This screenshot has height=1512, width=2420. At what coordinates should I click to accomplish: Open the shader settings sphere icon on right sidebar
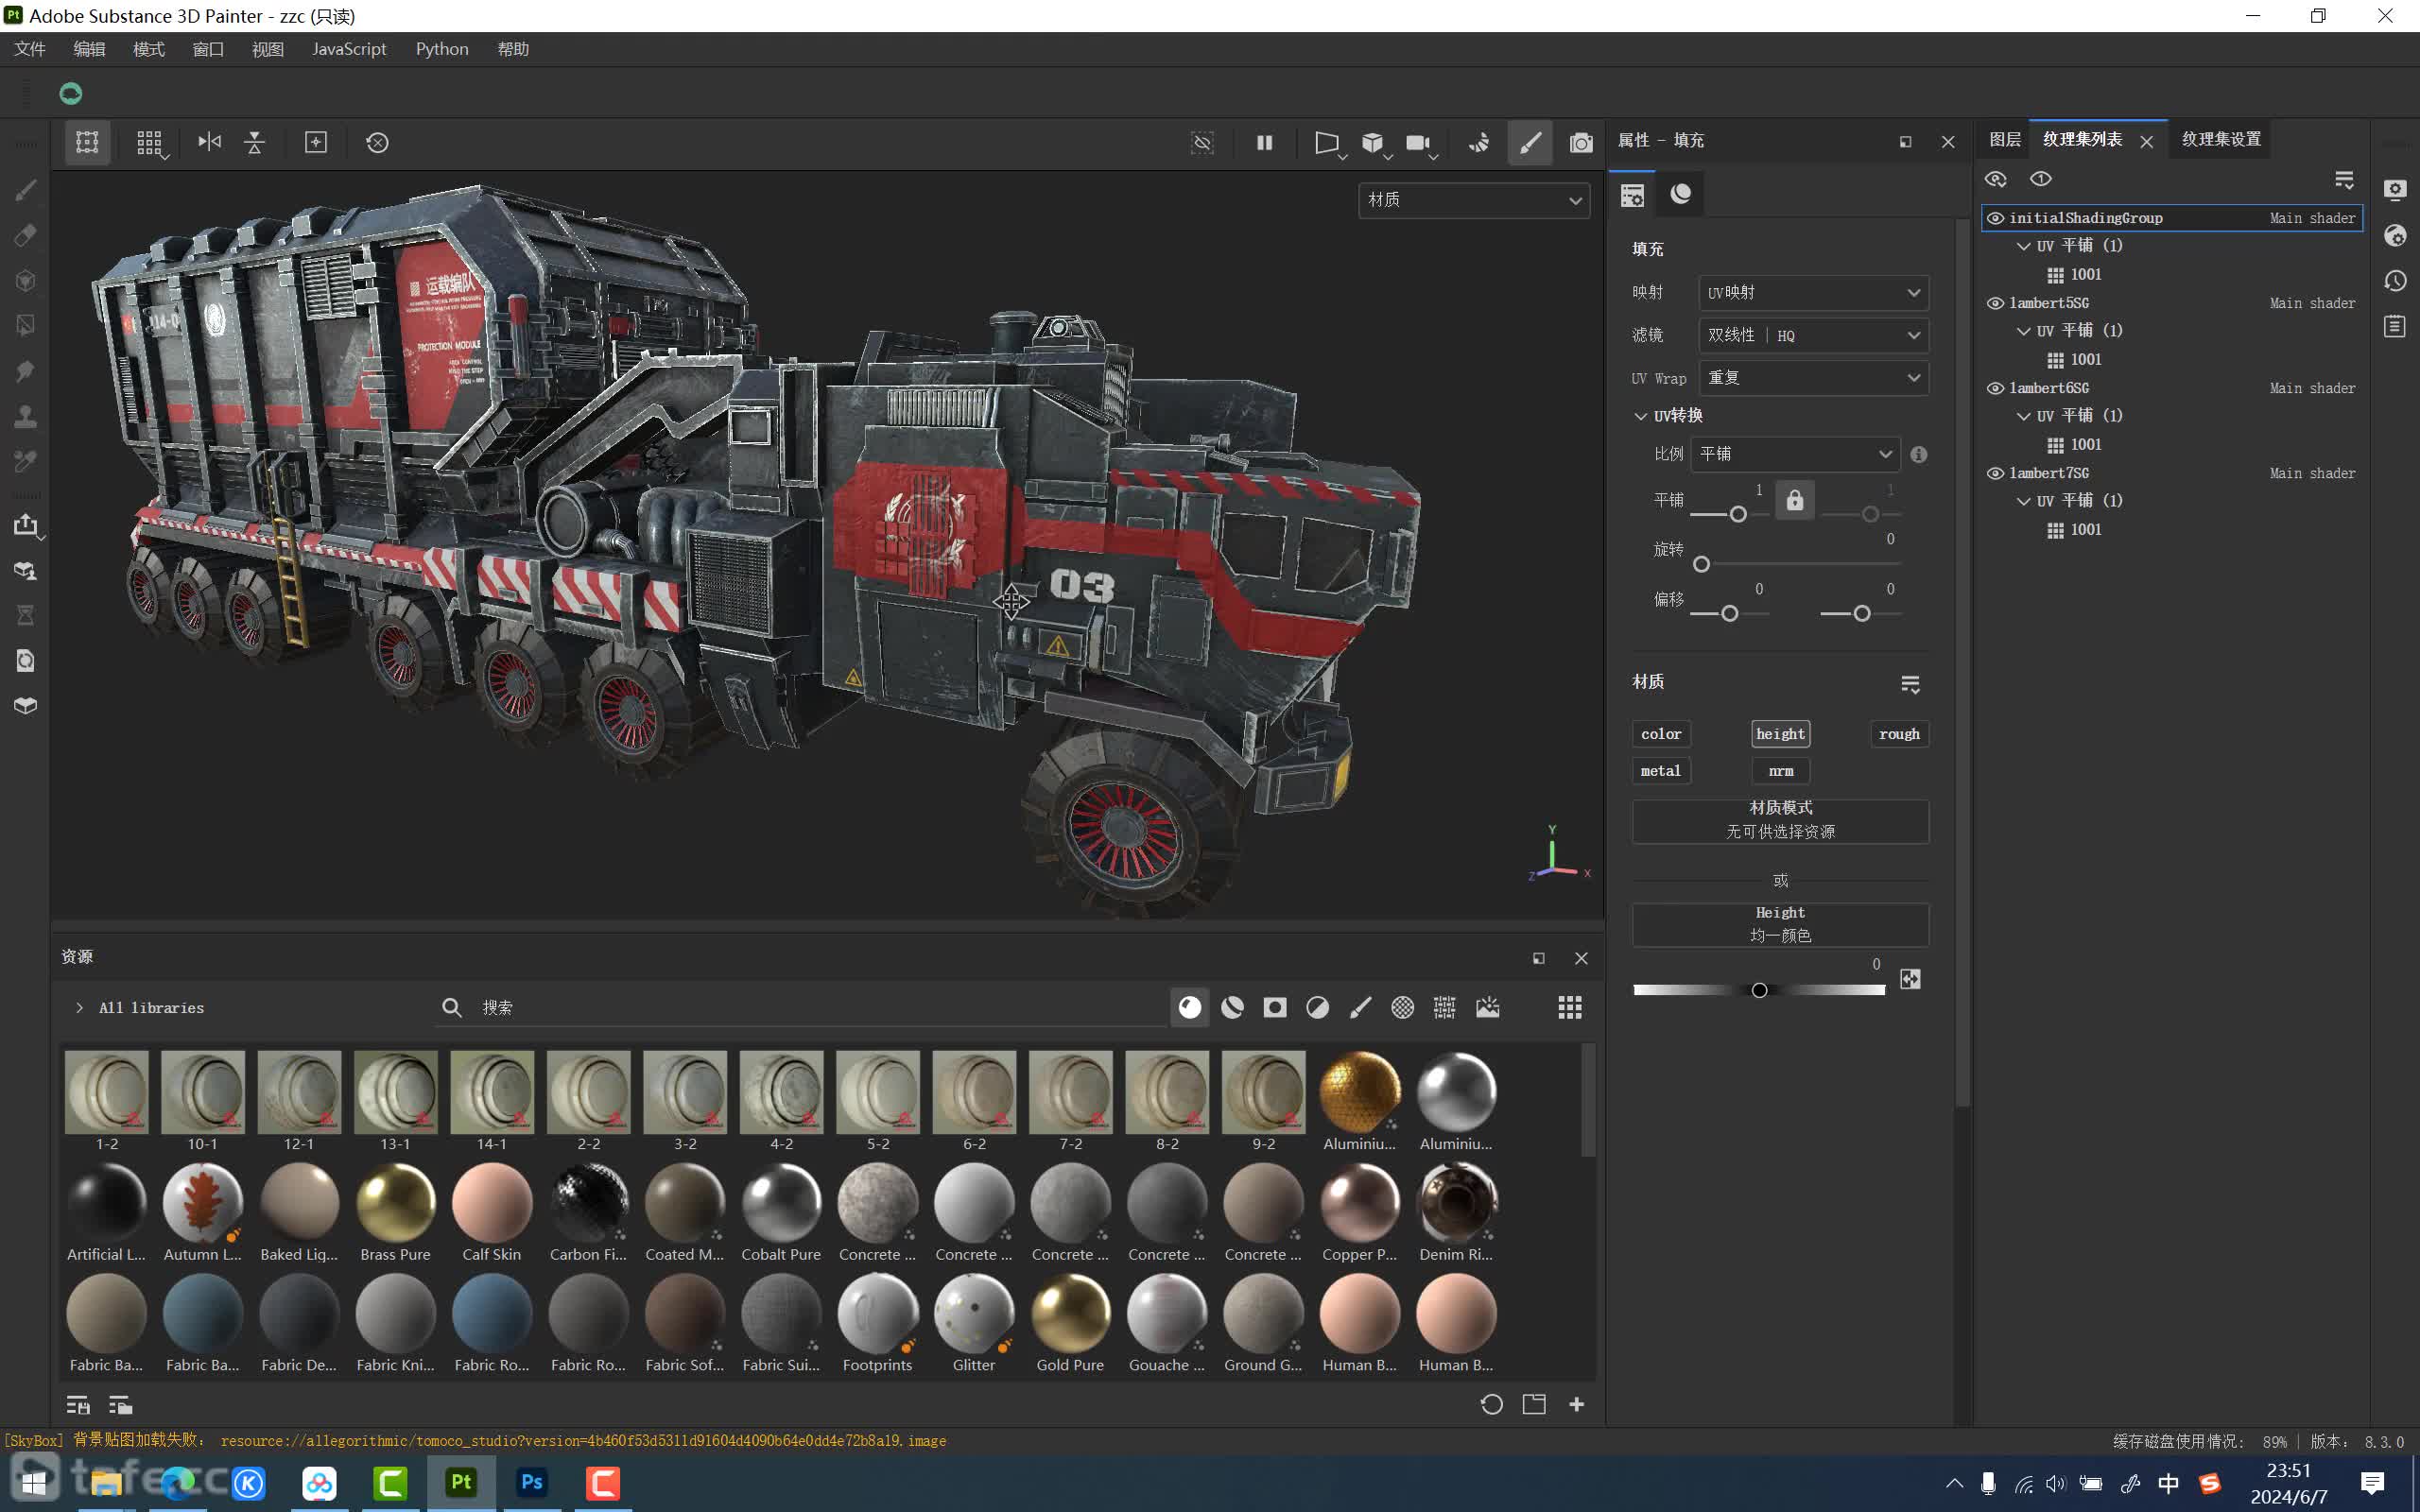point(2395,235)
